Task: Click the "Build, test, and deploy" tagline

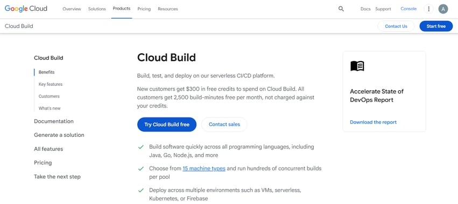Action: click(x=206, y=76)
